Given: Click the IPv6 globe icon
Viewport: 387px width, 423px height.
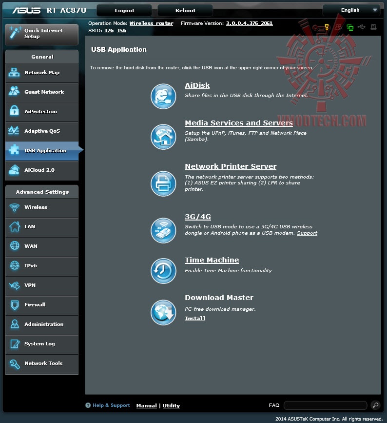Looking at the screenshot, I should pyautogui.click(x=15, y=265).
